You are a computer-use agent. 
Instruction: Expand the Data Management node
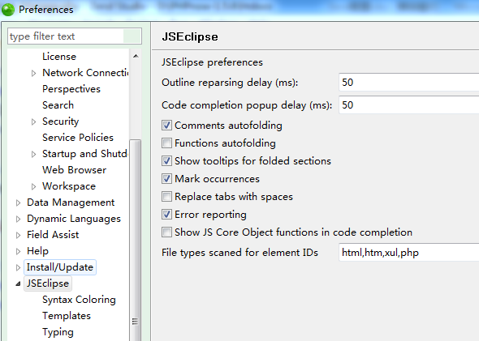pos(18,202)
